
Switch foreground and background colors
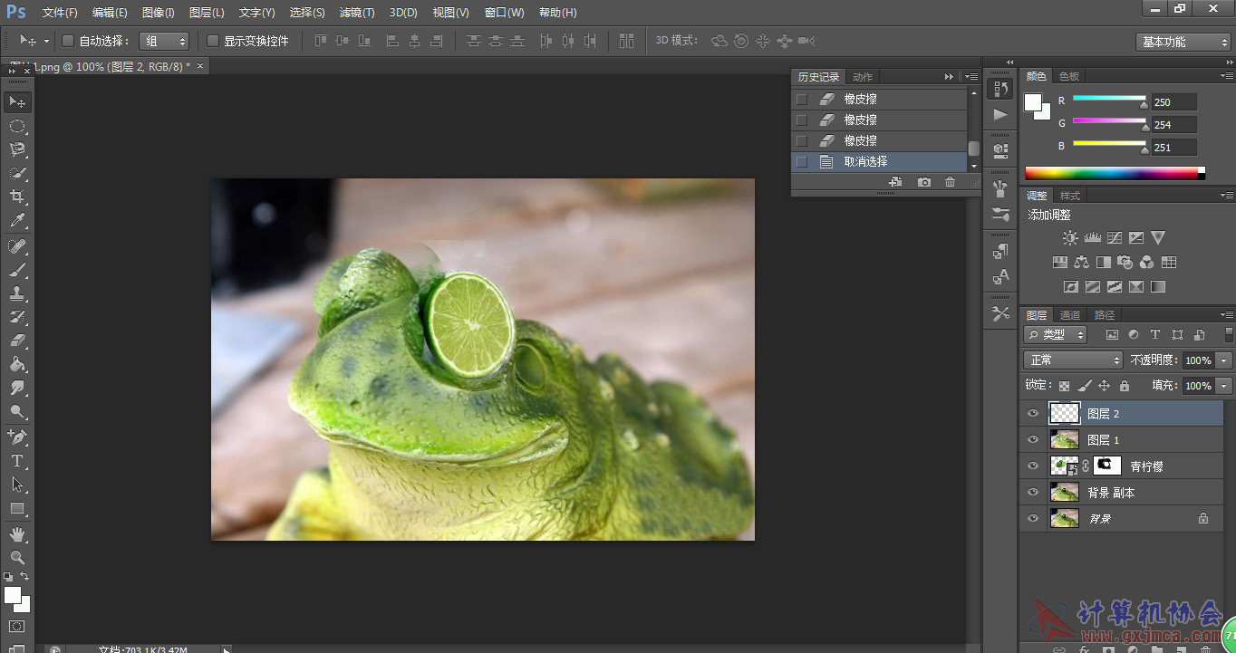24,577
